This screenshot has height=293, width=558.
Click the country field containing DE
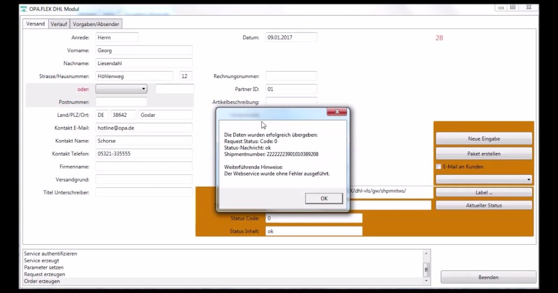coord(102,114)
